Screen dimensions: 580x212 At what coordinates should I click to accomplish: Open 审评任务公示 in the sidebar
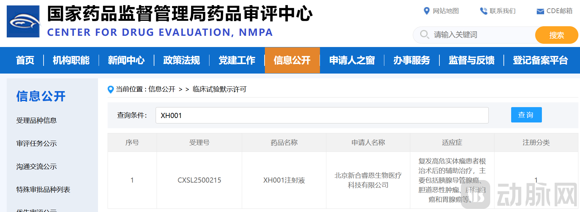pos(37,144)
